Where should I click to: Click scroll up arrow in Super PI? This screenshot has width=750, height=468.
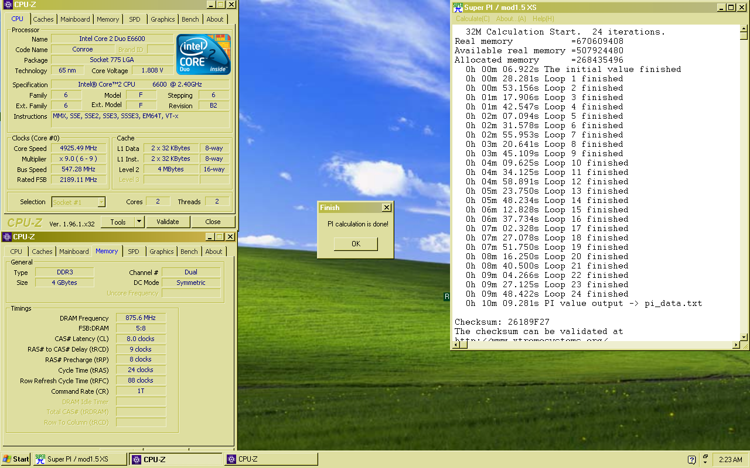744,29
